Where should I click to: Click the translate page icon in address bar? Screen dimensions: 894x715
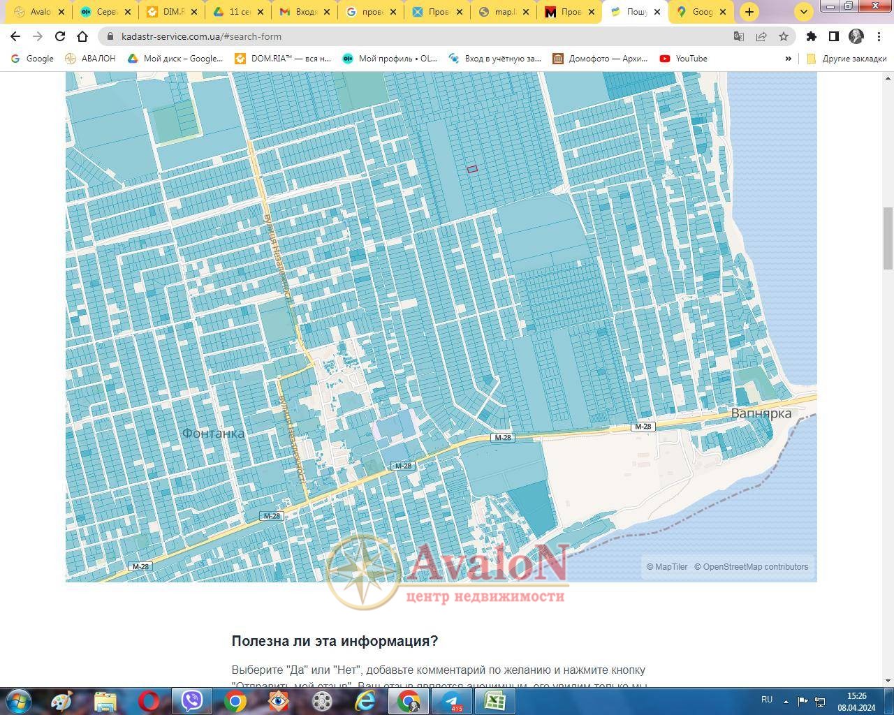tap(738, 36)
